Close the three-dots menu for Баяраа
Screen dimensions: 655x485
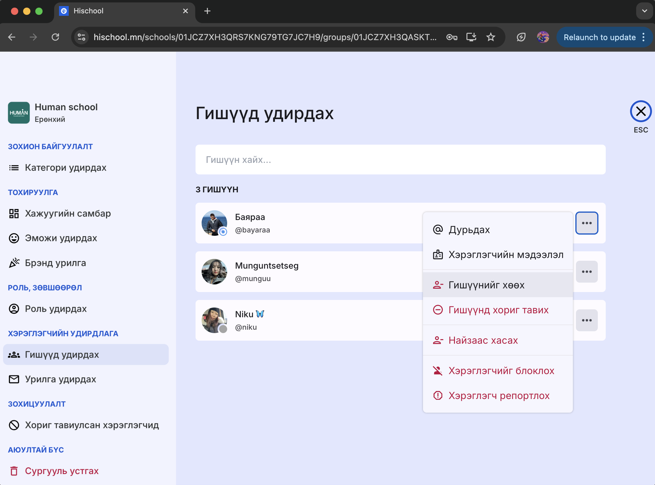[587, 223]
